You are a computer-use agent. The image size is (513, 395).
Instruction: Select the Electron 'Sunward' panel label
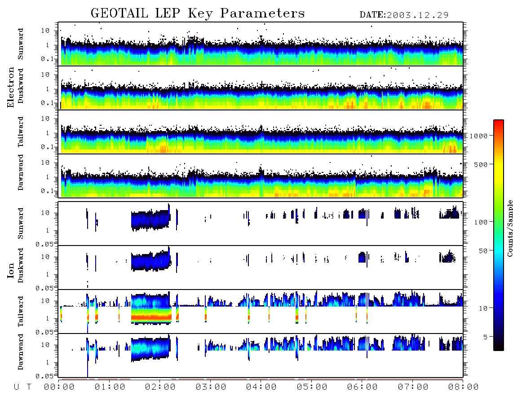[21, 44]
